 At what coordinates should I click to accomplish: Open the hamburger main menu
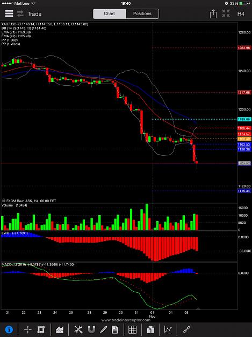(x=9, y=14)
